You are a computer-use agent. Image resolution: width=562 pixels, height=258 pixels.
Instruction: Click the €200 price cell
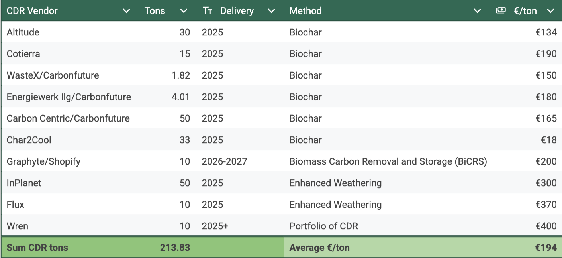pos(546,161)
